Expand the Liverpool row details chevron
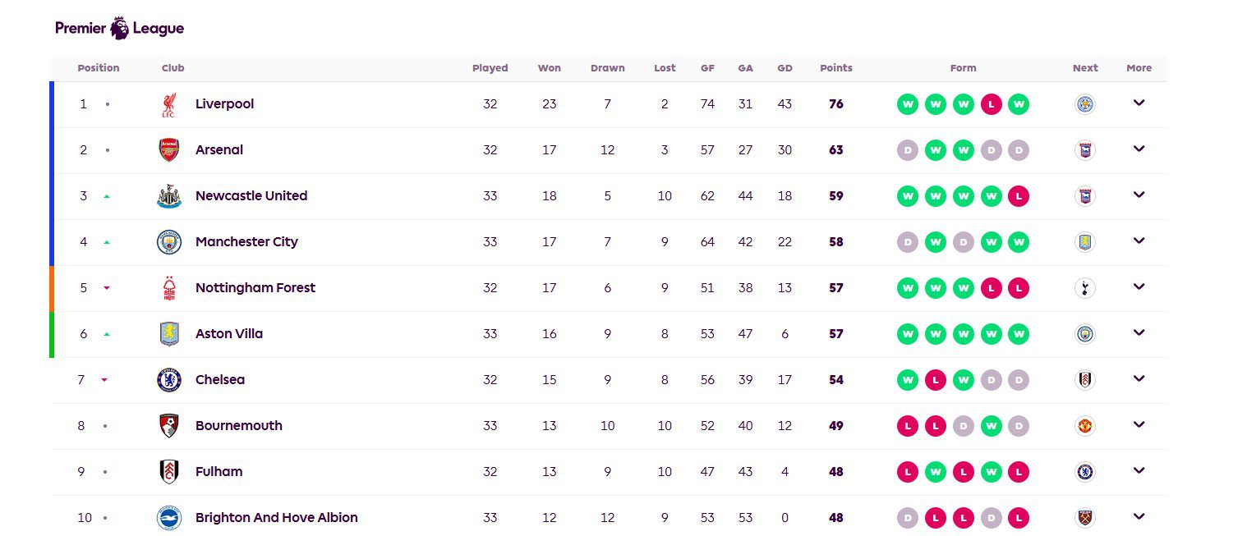The image size is (1247, 536). pos(1139,103)
